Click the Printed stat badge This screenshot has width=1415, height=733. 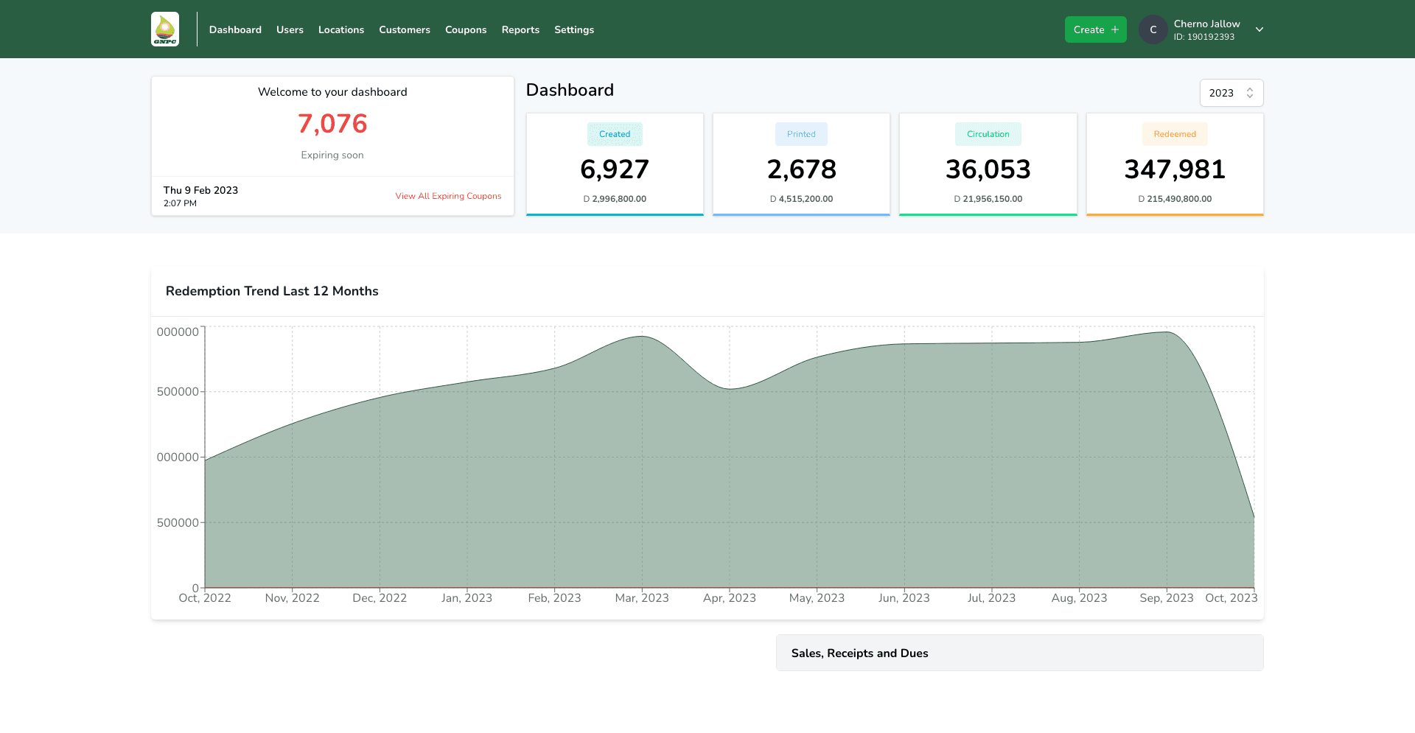801,134
